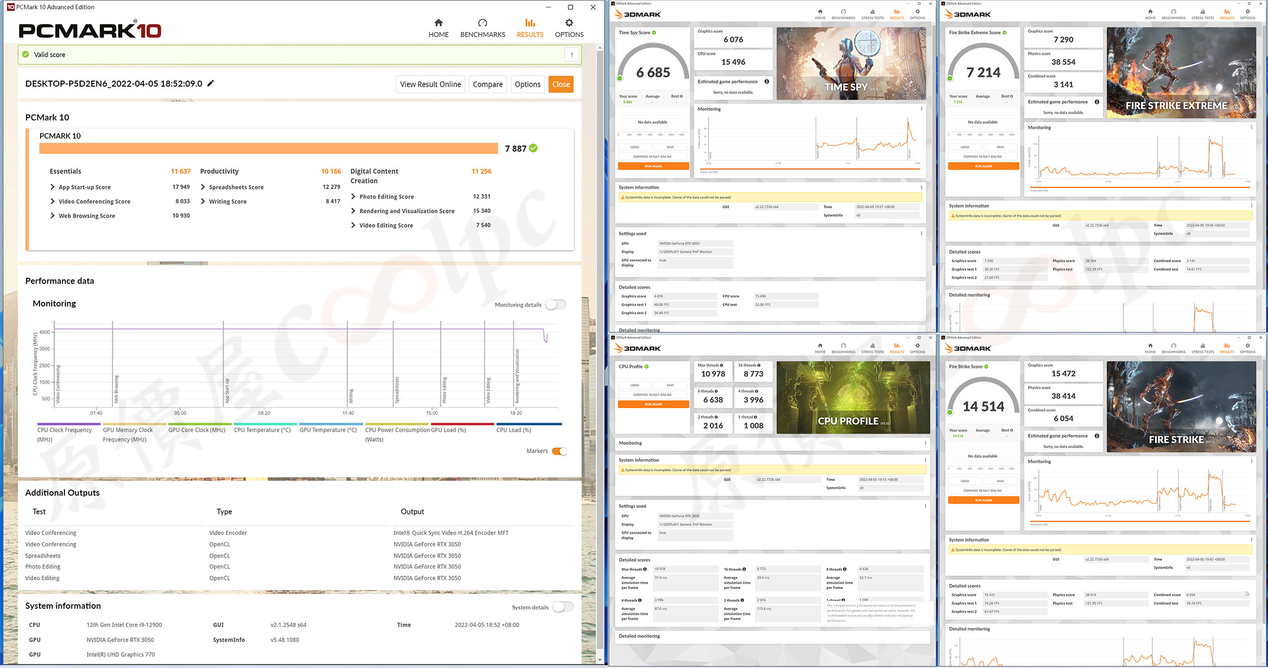Go Home in Fire Strike Extreme 3DMark window
The image size is (1268, 668).
[x=1150, y=14]
